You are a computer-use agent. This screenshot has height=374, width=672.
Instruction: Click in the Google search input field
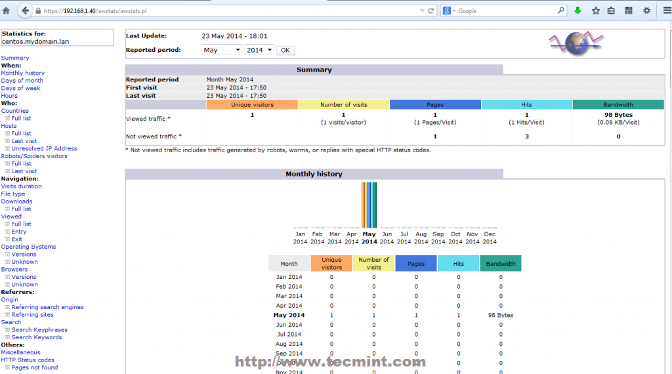pos(505,11)
